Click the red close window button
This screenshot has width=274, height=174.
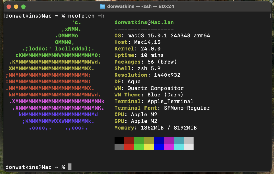(9, 7)
